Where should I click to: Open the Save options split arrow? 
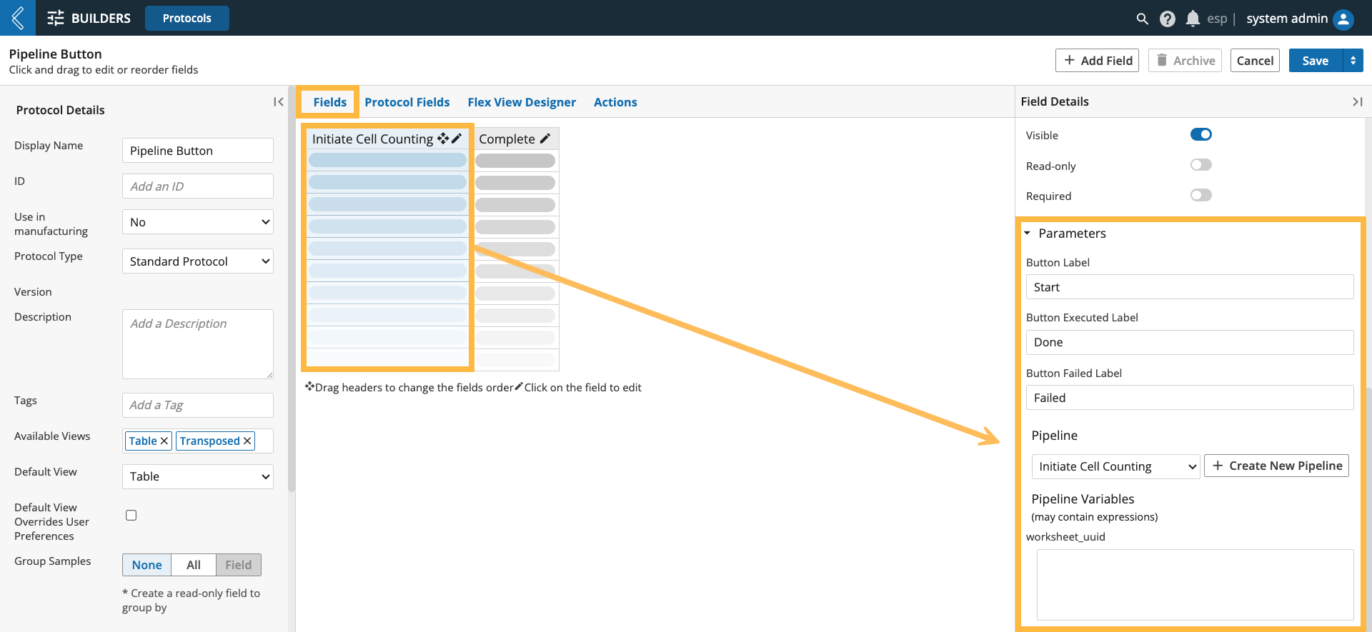click(1353, 61)
